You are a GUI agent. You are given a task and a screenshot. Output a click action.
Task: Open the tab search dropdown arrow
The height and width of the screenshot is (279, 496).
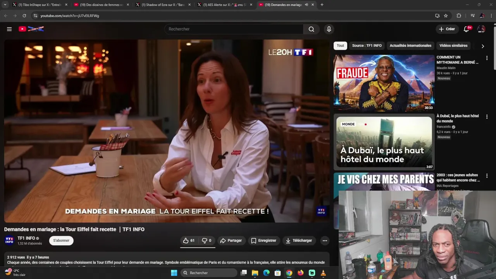pos(5,5)
